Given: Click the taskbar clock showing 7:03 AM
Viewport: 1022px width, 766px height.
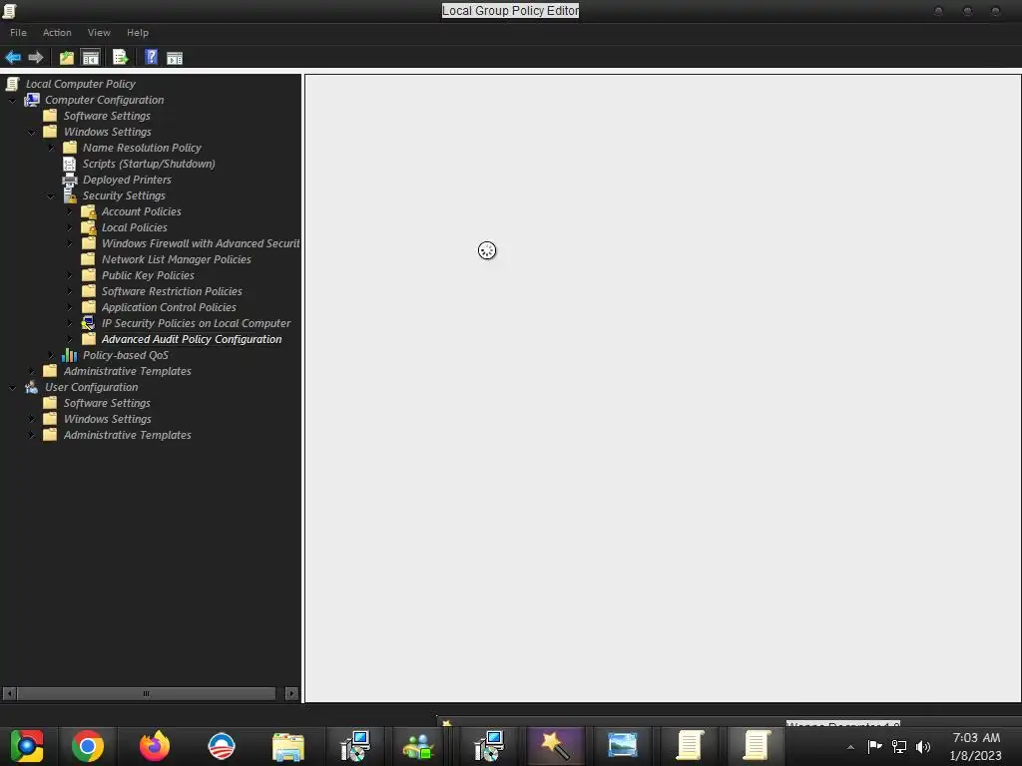Looking at the screenshot, I should tap(976, 746).
